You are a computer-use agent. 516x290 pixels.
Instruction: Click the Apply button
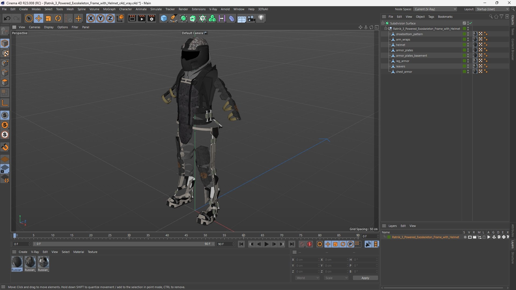point(365,278)
